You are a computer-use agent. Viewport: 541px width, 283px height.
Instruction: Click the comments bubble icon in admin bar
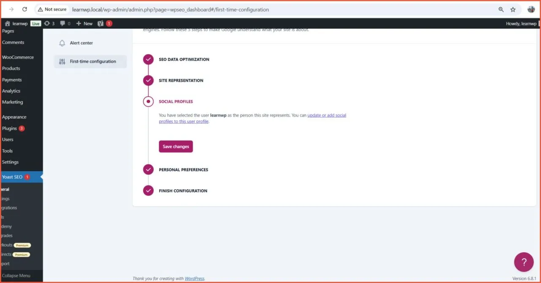click(x=62, y=23)
